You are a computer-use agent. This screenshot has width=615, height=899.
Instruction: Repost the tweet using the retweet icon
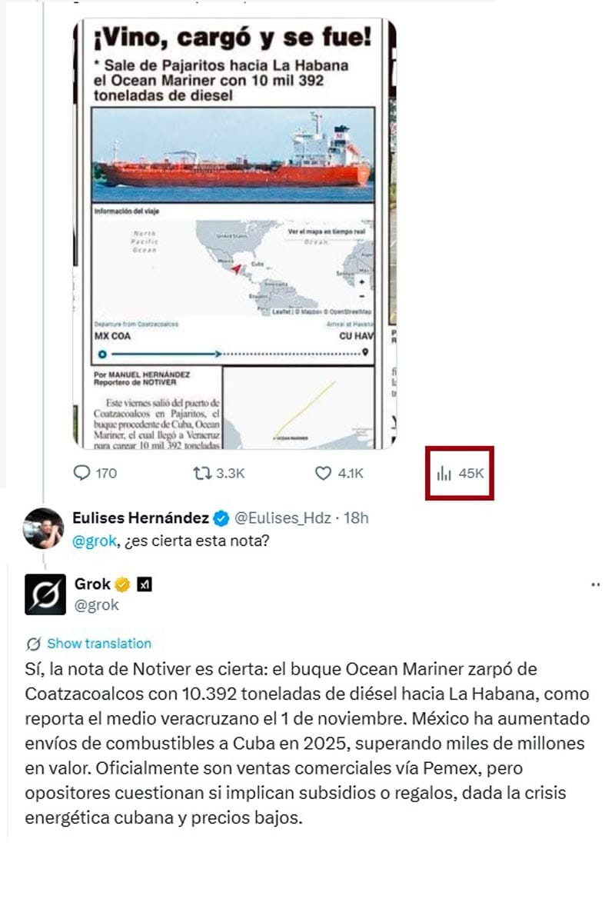200,473
